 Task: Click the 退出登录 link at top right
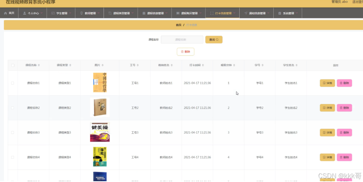[x=357, y=2]
